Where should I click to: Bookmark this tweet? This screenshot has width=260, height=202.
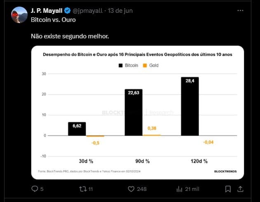228,189
